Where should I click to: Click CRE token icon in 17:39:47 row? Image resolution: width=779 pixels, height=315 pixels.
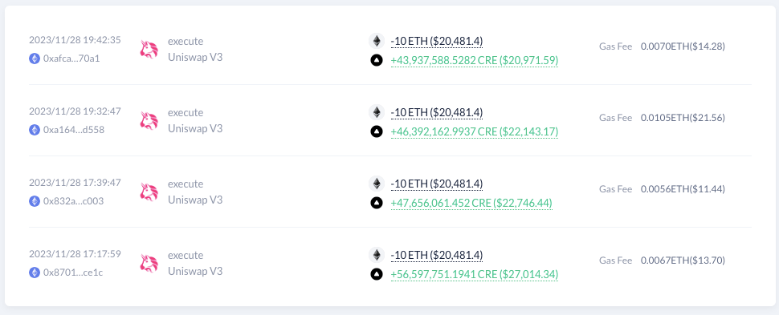(x=377, y=203)
